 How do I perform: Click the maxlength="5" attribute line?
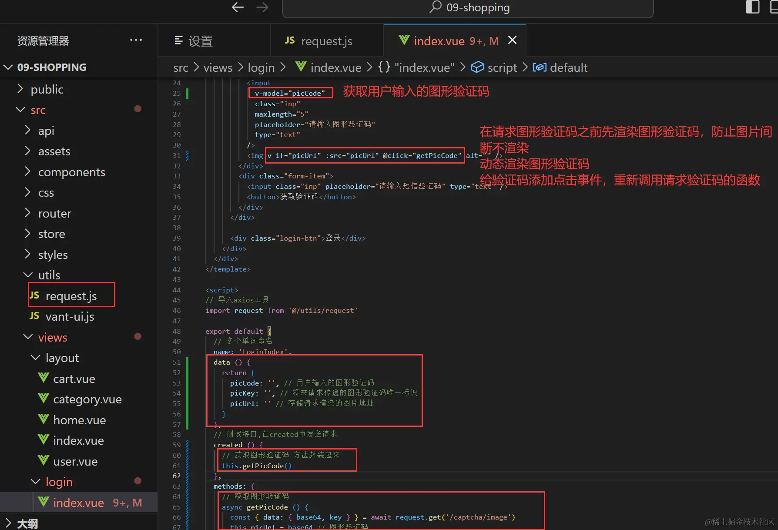(282, 114)
